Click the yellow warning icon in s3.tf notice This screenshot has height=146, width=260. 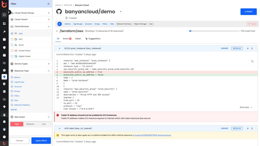(x=58, y=135)
